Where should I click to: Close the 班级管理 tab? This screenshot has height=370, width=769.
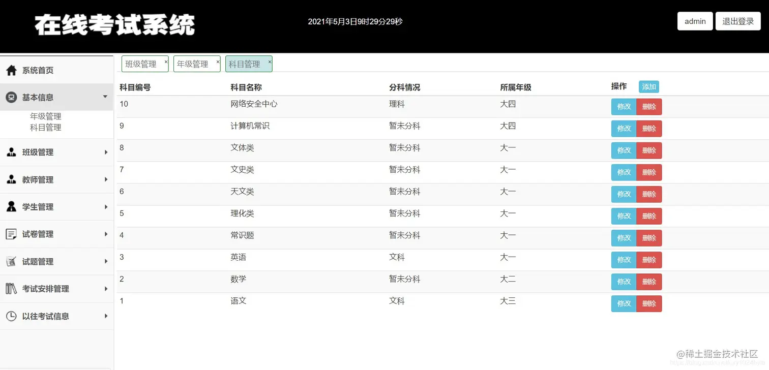tap(166, 61)
